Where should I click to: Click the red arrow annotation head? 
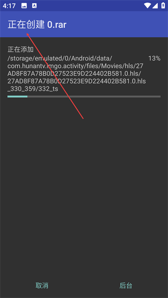pos(28,35)
